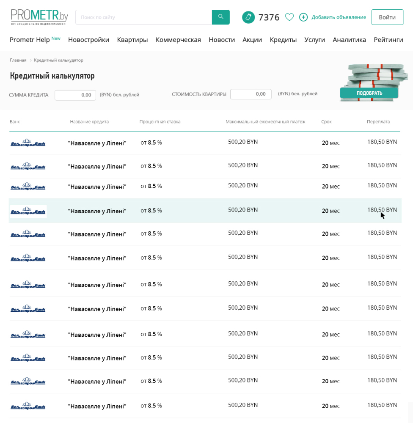Open the Рейтинги menu item

(x=388, y=40)
